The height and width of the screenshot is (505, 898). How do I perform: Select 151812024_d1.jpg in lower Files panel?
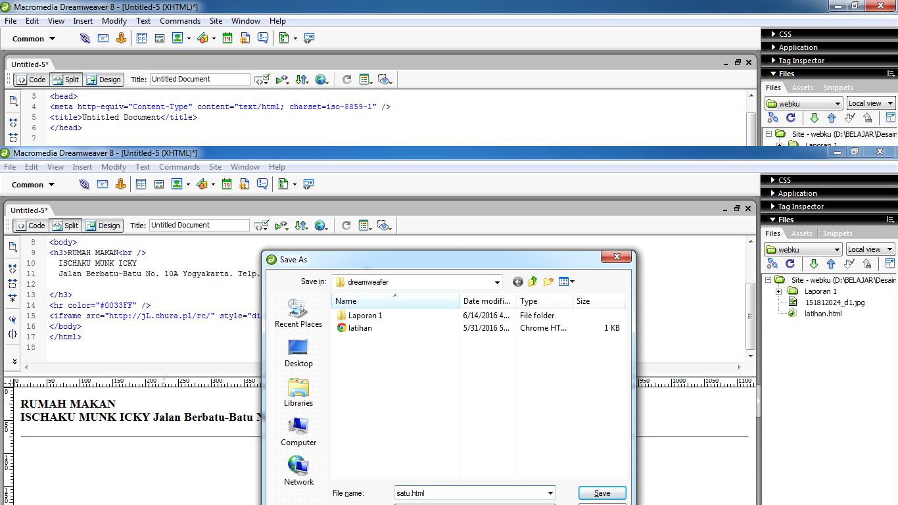835,302
